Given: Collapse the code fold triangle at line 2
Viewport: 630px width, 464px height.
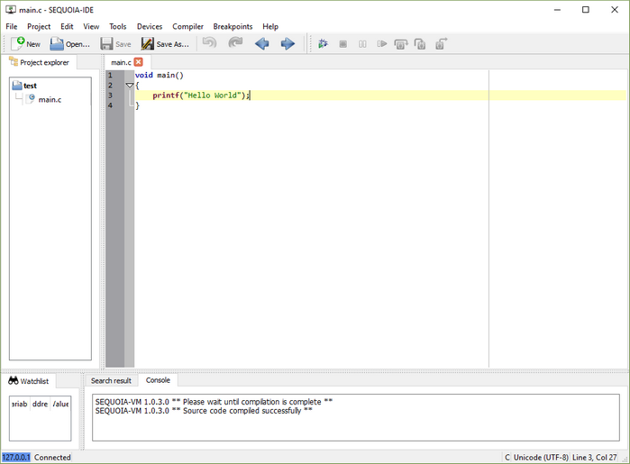Looking at the screenshot, I should point(130,86).
